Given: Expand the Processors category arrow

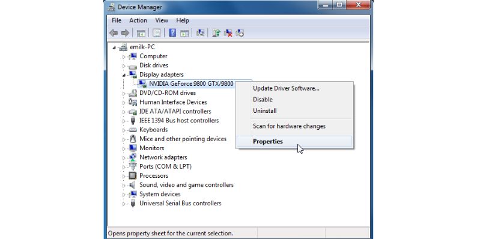Looking at the screenshot, I should [124, 176].
